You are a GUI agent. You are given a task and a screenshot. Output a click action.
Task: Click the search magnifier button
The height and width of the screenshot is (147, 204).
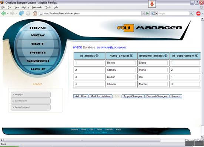pyautogui.click(x=191, y=13)
